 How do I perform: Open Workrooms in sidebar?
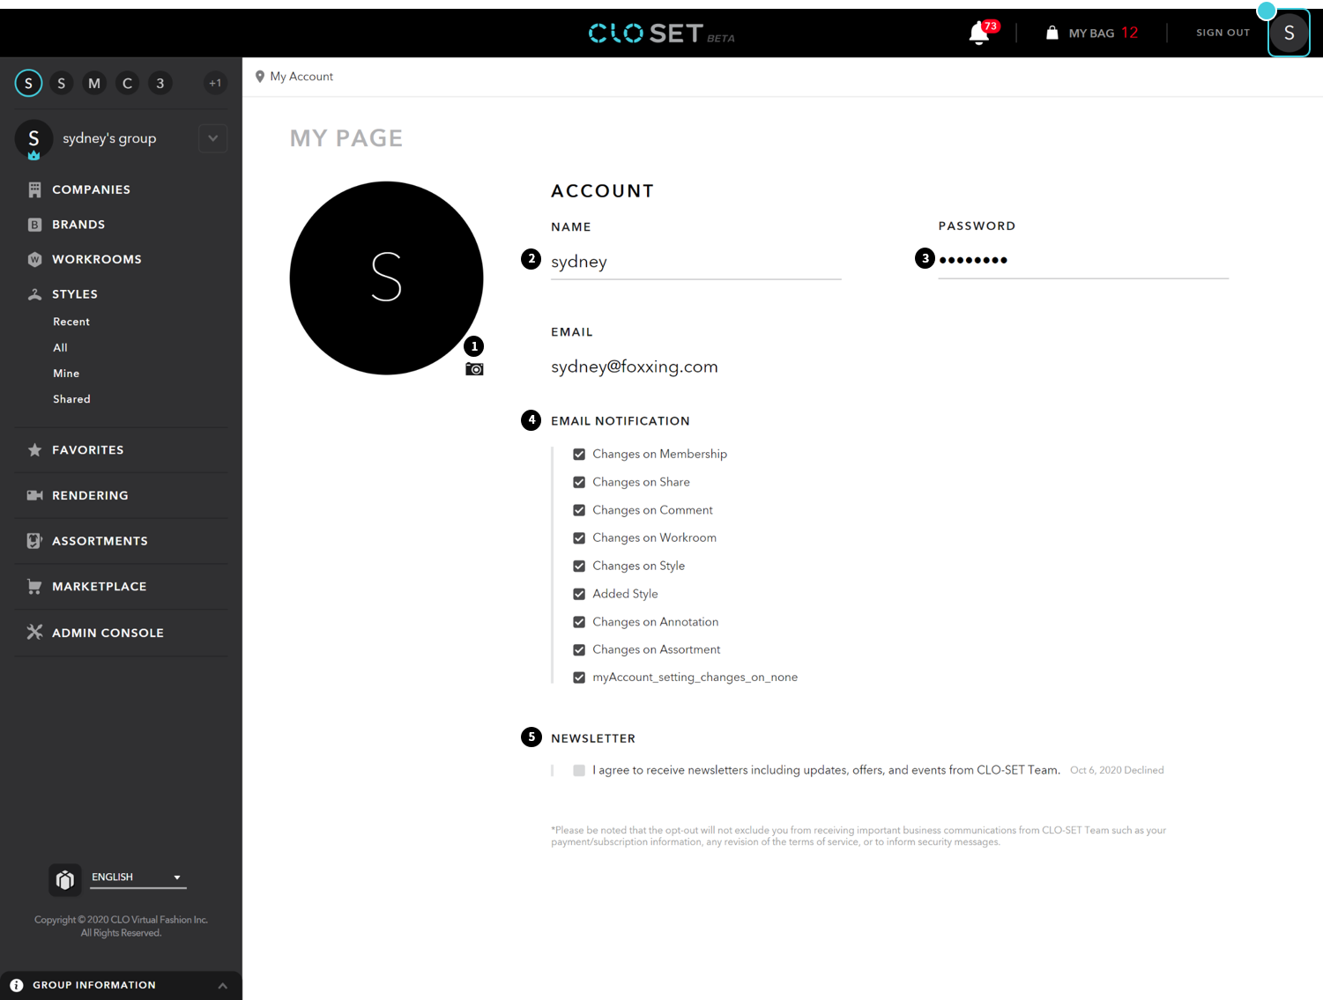pyautogui.click(x=97, y=259)
